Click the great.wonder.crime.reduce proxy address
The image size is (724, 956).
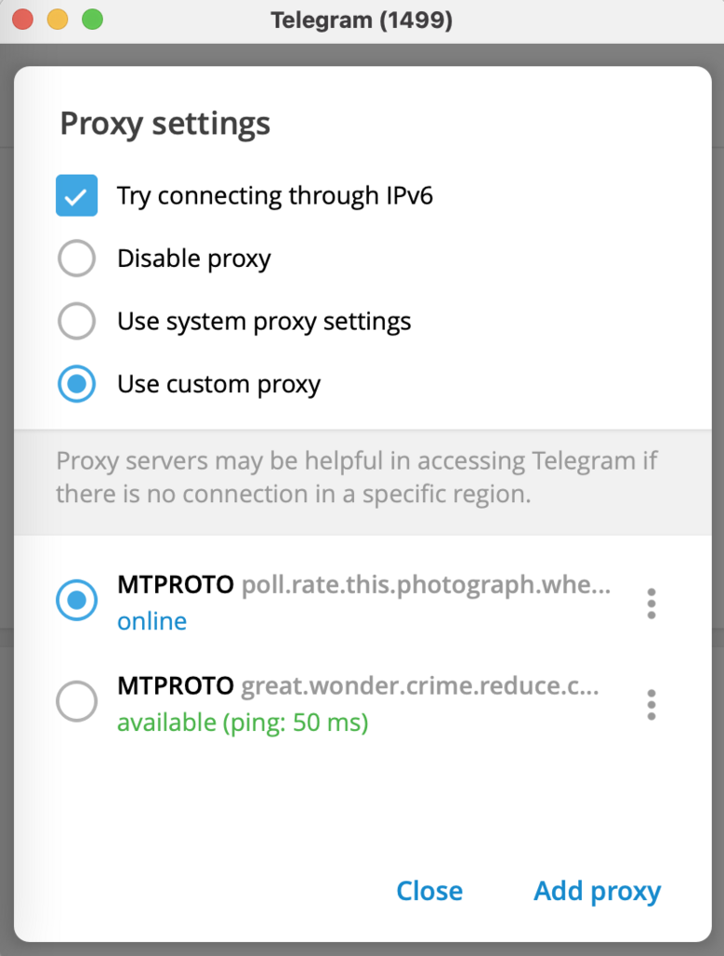tap(419, 686)
